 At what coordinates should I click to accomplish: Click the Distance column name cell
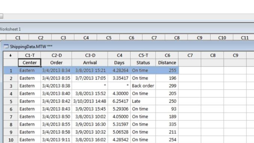pyautogui.click(x=167, y=63)
